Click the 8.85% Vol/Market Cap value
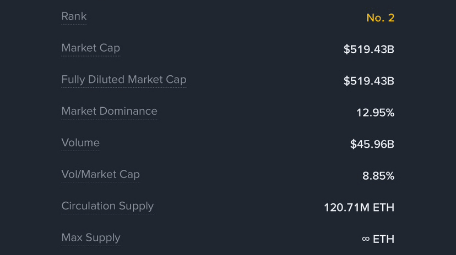456x255 pixels. pyautogui.click(x=378, y=176)
